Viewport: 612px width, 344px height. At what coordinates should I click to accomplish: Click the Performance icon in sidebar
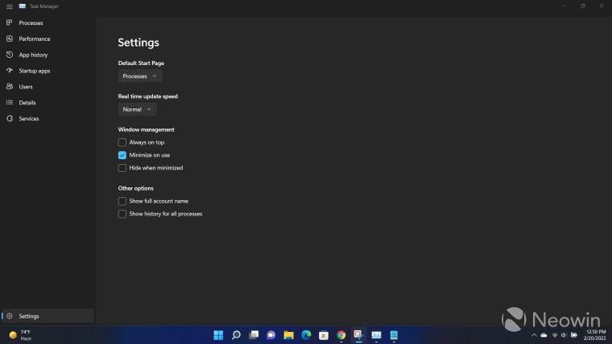click(10, 39)
